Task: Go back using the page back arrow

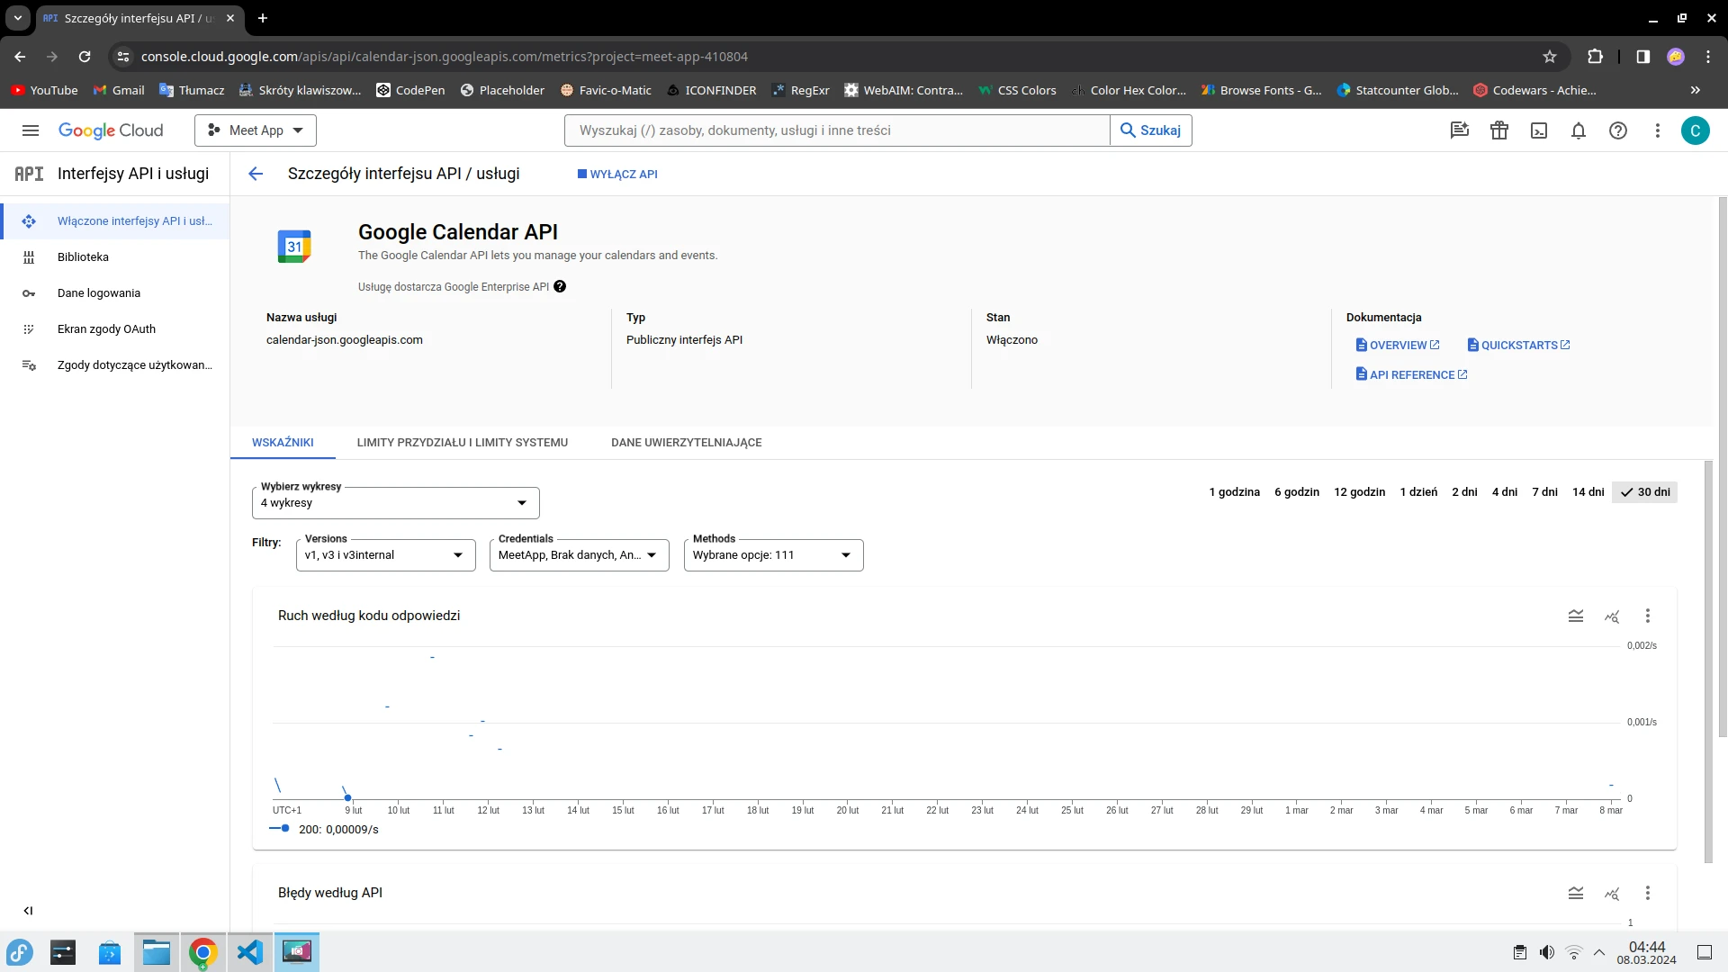Action: click(x=256, y=174)
